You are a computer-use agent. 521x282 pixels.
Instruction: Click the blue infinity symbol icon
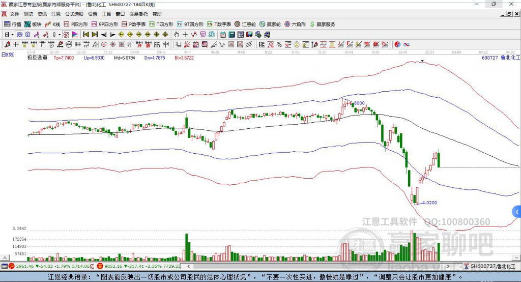407,44
